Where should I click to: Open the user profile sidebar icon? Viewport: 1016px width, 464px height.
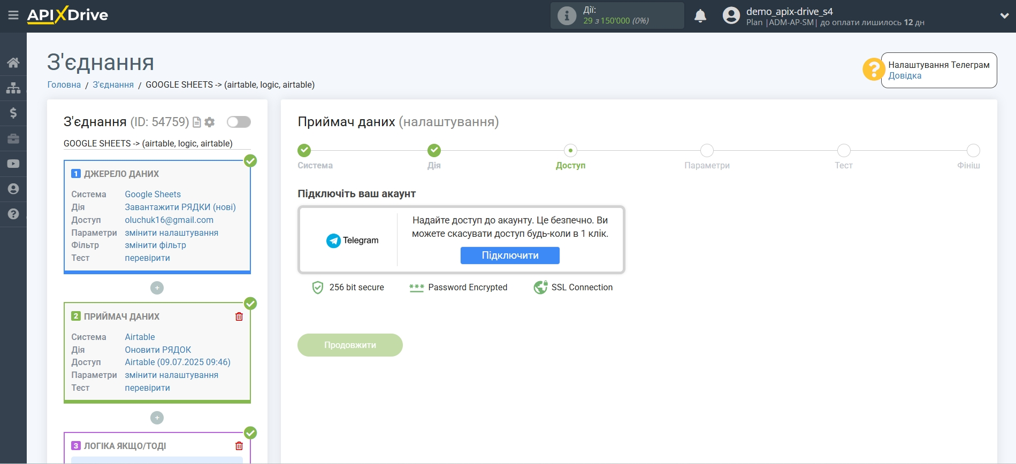pyautogui.click(x=13, y=189)
